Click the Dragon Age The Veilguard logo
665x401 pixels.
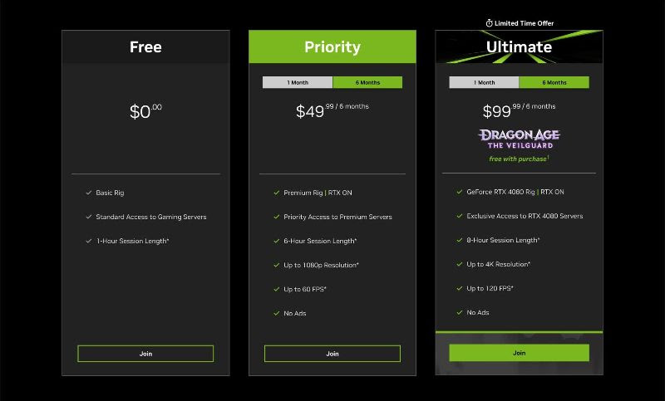(519, 139)
